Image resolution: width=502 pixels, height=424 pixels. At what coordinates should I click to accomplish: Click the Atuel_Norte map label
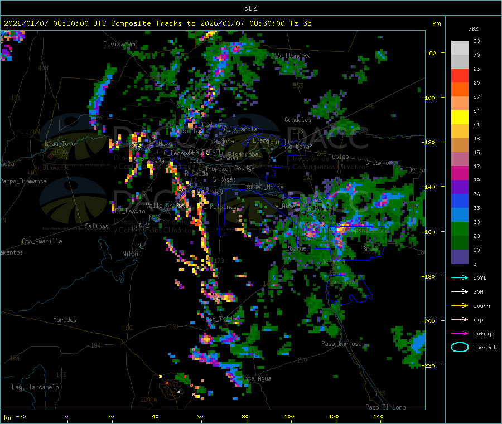265,187
